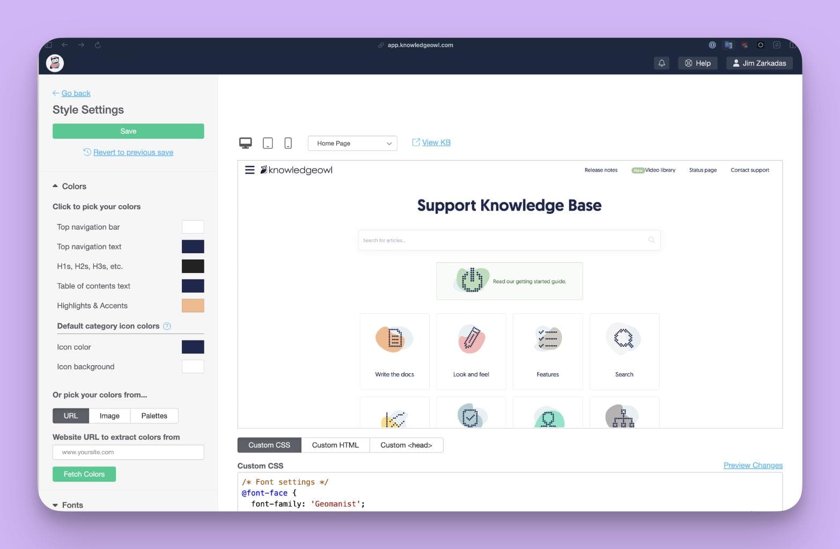Select the desktop preview icon
The height and width of the screenshot is (549, 840).
245,143
